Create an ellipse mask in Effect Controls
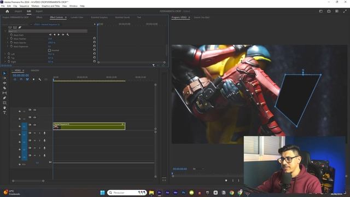 10,27
